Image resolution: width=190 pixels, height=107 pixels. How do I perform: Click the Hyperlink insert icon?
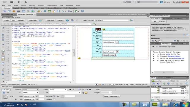[x=5, y=11]
